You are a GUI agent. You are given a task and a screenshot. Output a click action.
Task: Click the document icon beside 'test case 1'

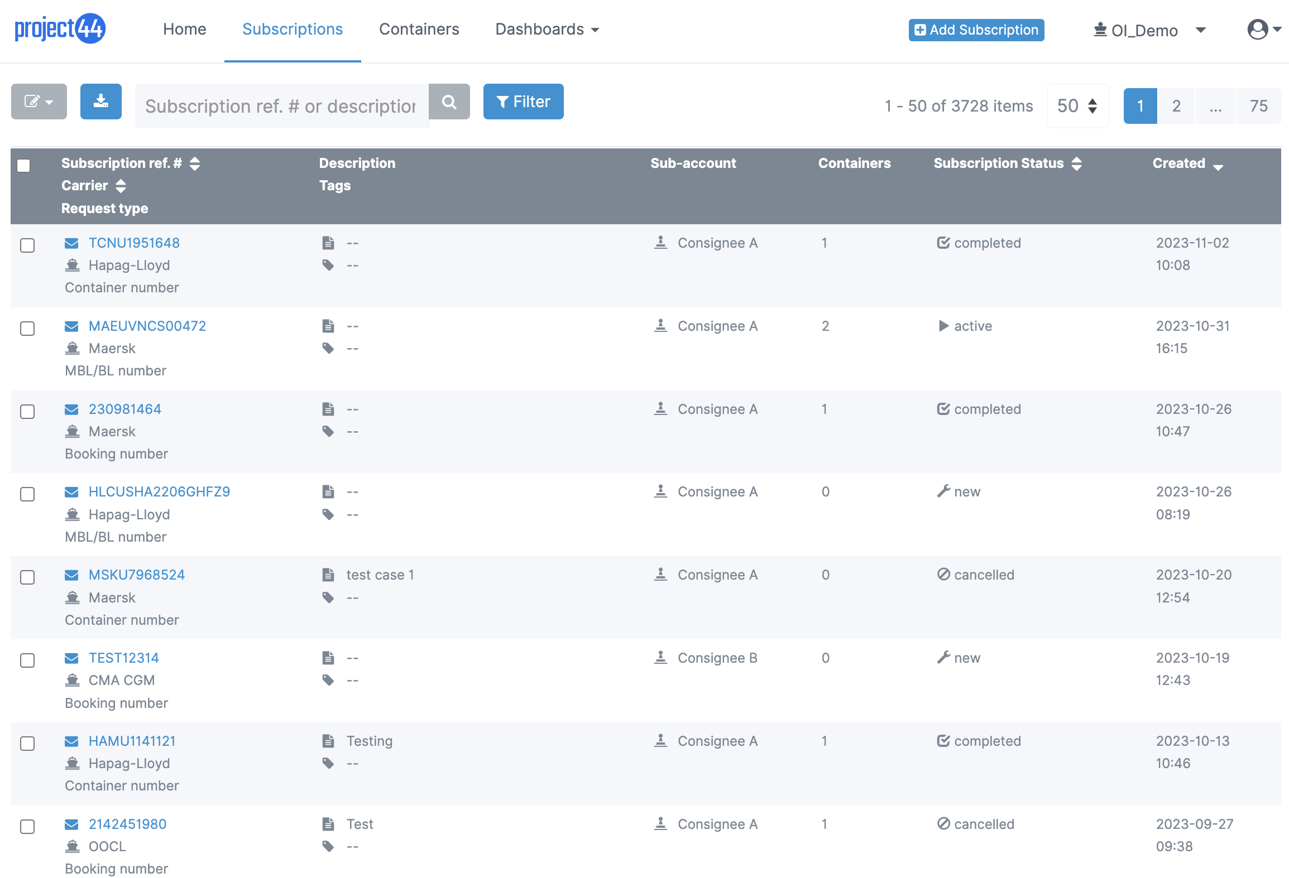(x=328, y=575)
